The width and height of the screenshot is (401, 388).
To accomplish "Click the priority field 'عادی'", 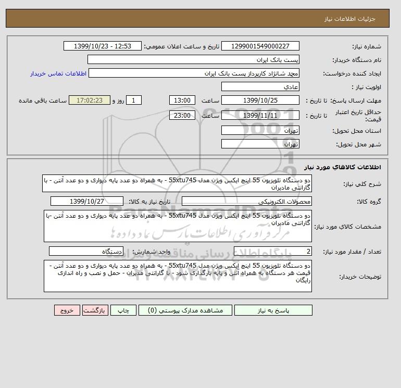I will pyautogui.click(x=260, y=86).
